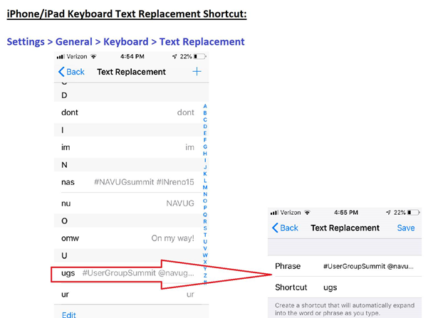Tap Edit below the replacement list
This screenshot has height=318, width=428.
tap(69, 314)
